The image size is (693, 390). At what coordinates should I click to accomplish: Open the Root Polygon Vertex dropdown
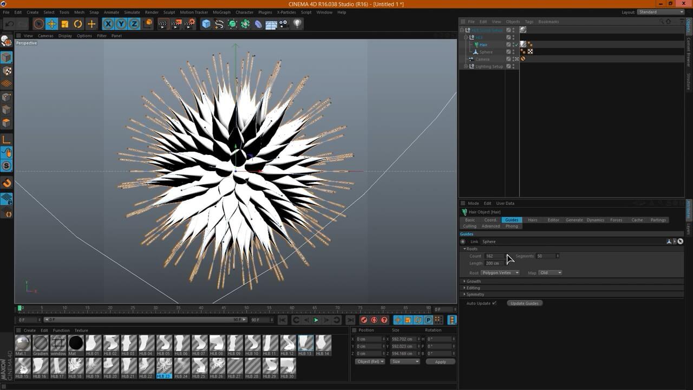[x=500, y=272]
